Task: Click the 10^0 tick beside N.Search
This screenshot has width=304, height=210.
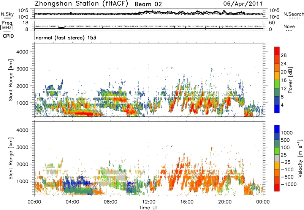Action: (274, 17)
